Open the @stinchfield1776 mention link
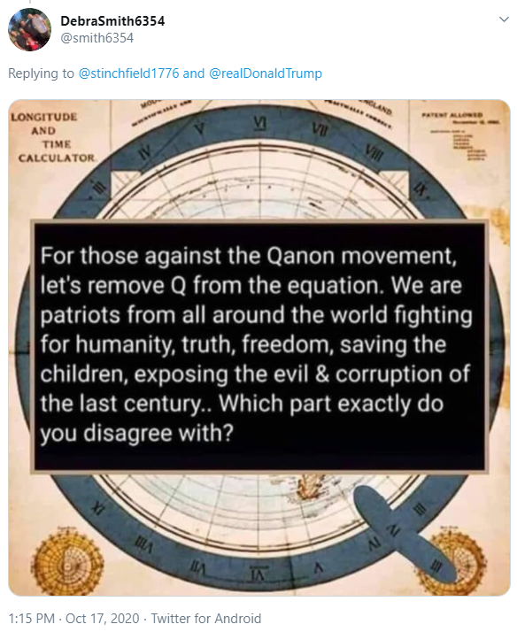Image resolution: width=517 pixels, height=632 pixels. point(128,73)
